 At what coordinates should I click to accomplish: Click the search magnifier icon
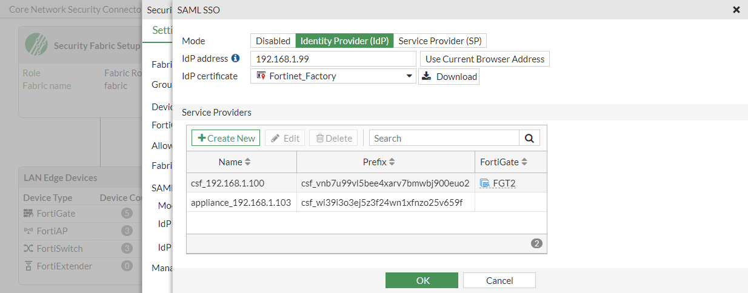tap(529, 138)
